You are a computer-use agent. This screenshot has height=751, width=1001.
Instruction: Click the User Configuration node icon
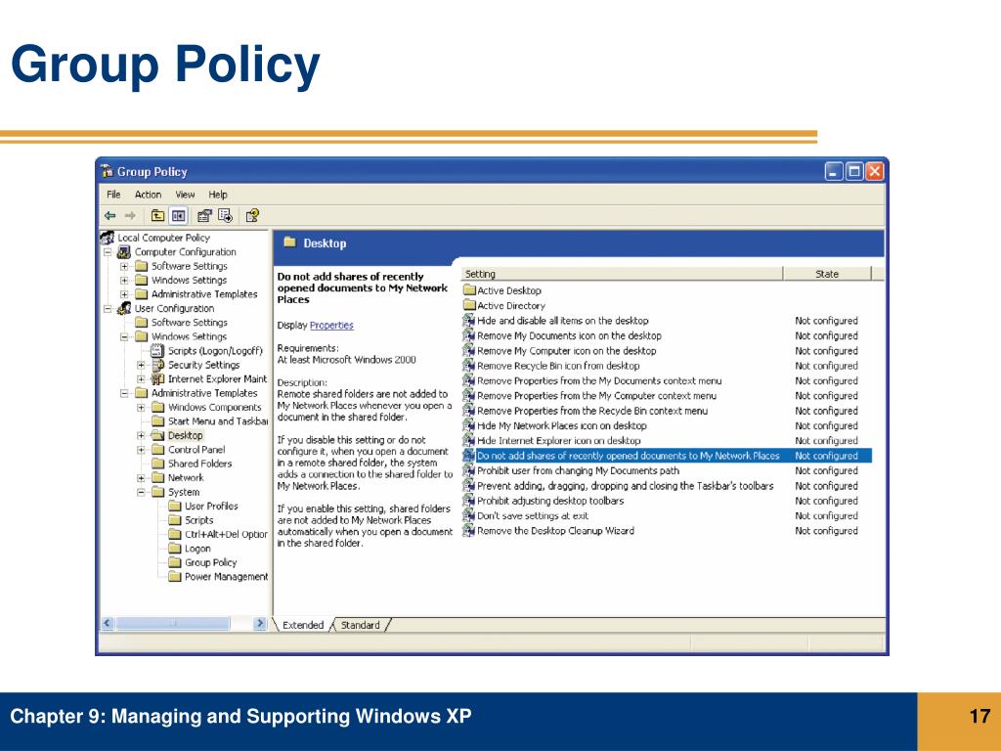pyautogui.click(x=124, y=308)
